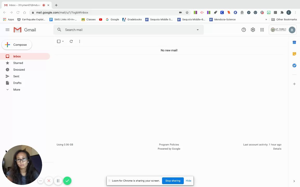Show hidden bookmarks with the double chevron
This screenshot has height=187, width=300.
click(x=266, y=19)
